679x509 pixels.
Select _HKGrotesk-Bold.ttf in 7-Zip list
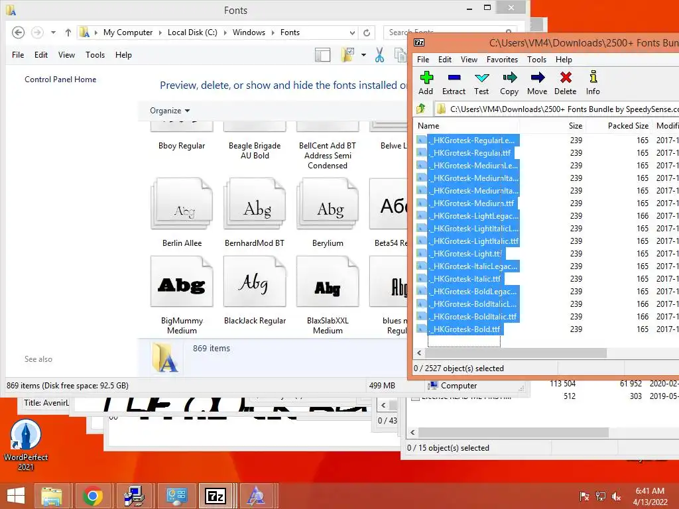[466, 329]
